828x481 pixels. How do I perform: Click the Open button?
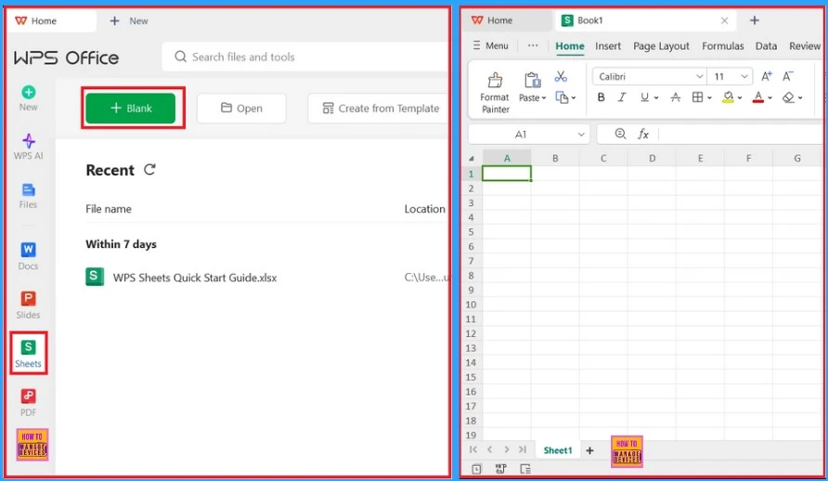(x=241, y=109)
